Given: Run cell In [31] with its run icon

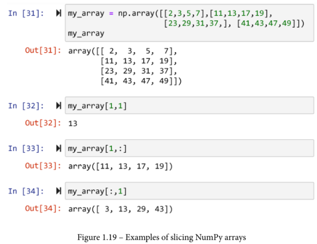Looking at the screenshot, I should [x=59, y=13].
